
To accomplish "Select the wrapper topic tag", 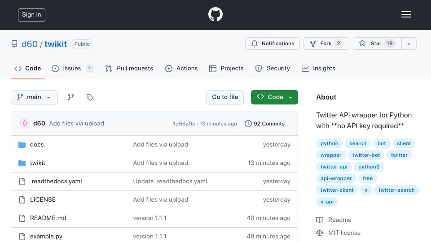I will (331, 155).
